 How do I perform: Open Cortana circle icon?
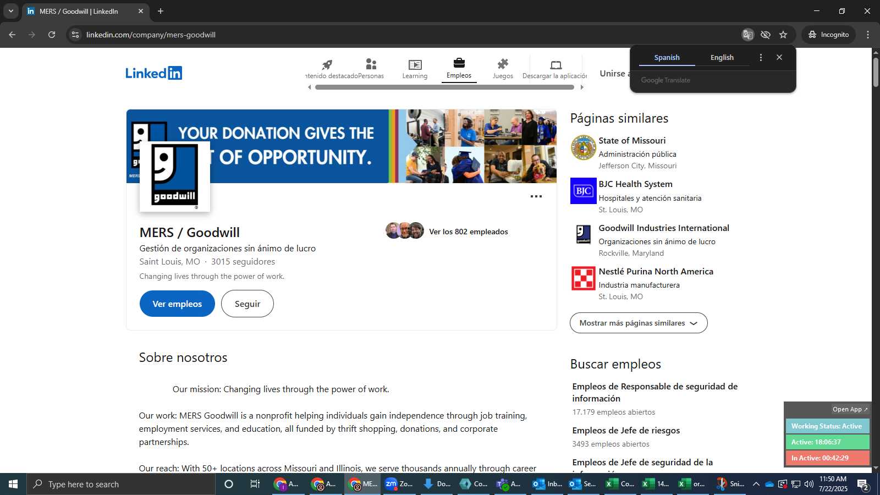[x=229, y=484]
